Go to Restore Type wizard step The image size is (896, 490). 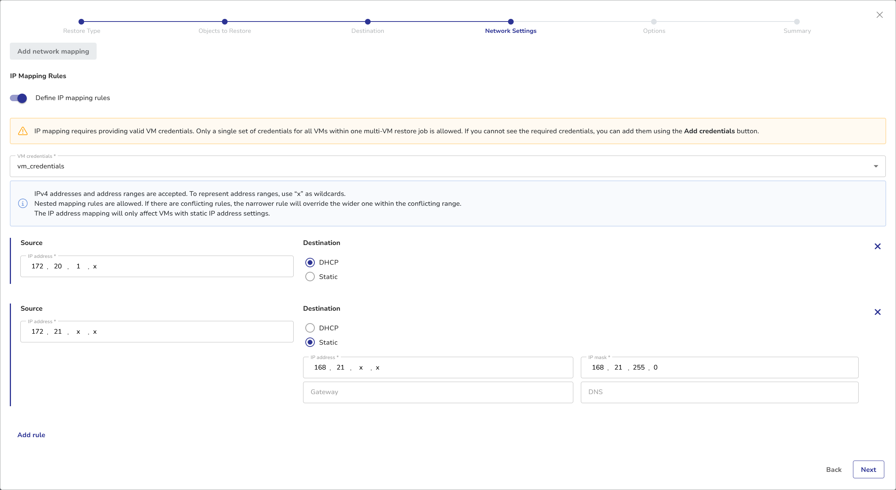82,22
